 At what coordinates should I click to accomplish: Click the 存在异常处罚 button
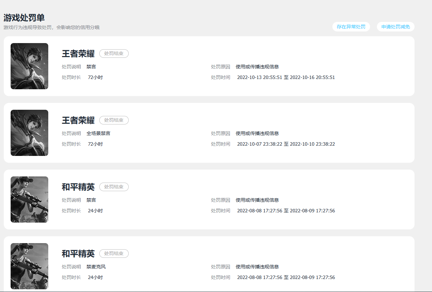(x=351, y=27)
